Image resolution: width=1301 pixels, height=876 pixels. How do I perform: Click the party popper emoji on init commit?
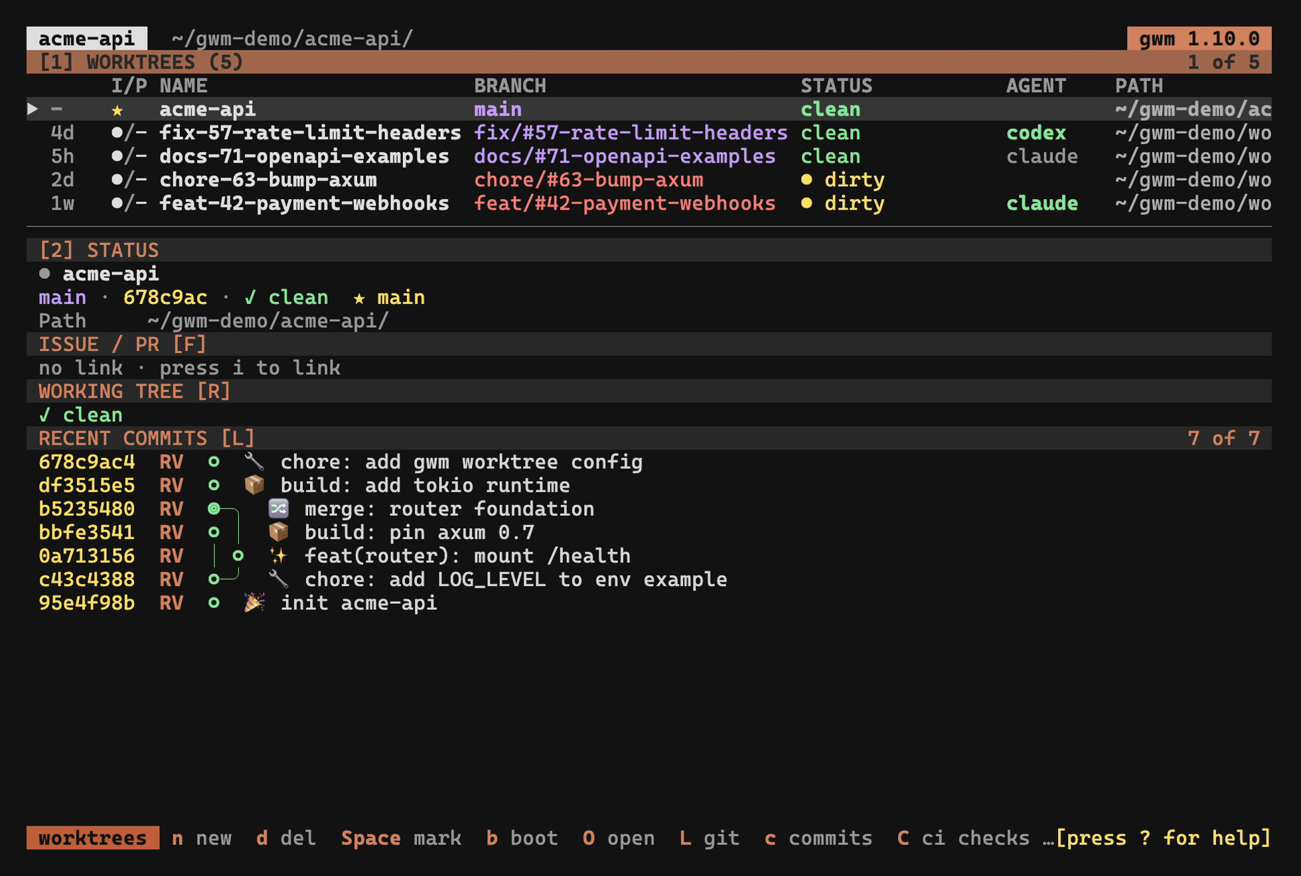pyautogui.click(x=254, y=603)
